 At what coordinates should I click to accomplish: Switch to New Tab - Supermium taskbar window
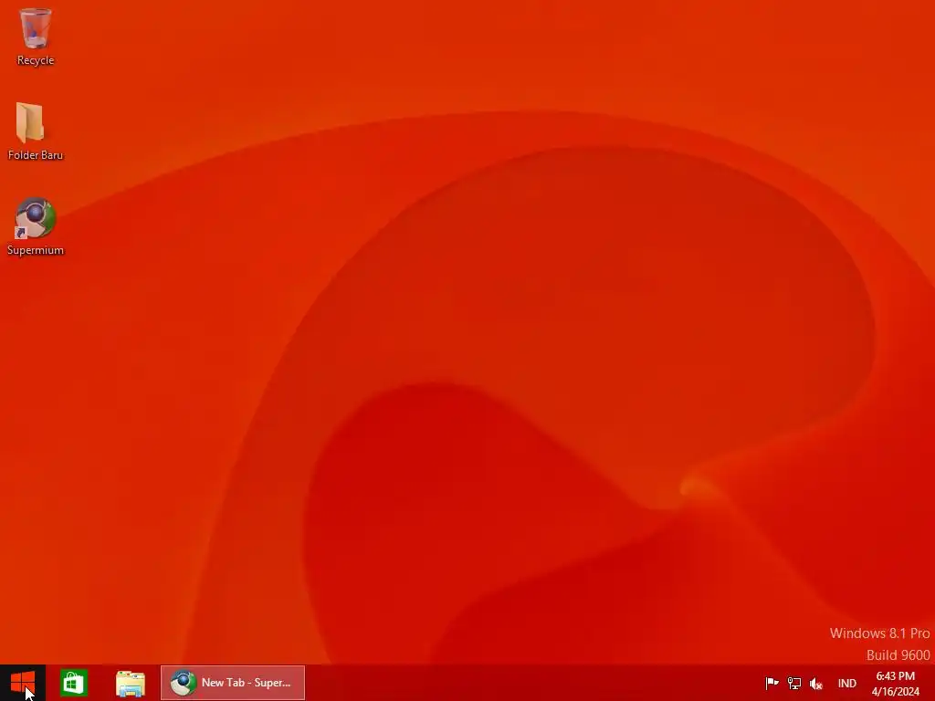point(233,683)
